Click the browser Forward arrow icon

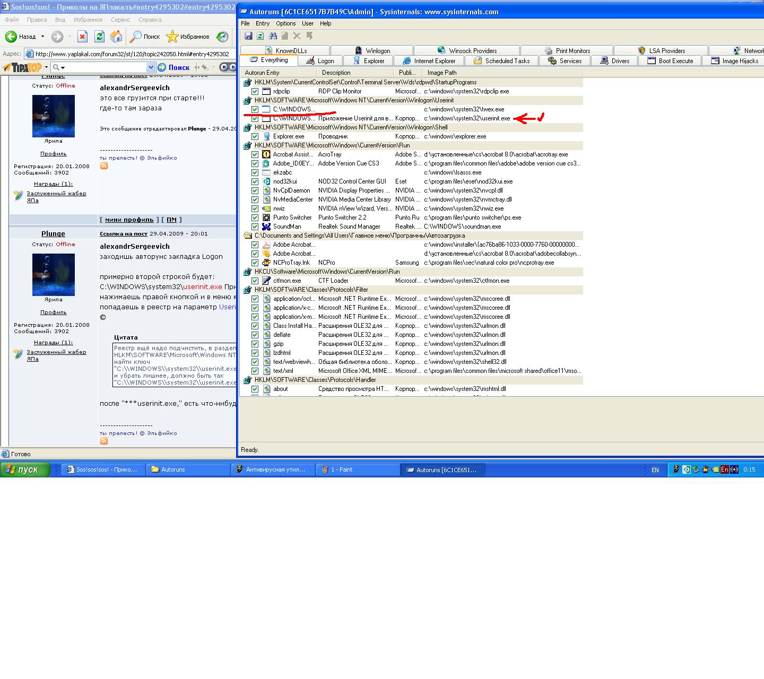(57, 37)
